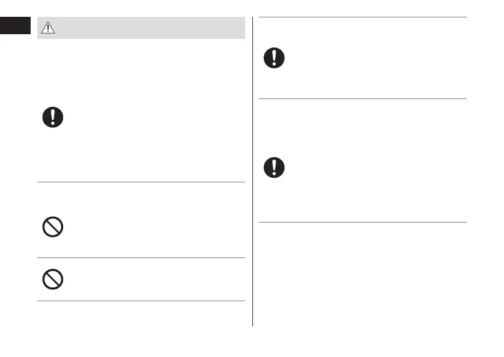This screenshot has width=504, height=357.
Task: Click the lower prohibition circle icon
Action: pos(53,280)
